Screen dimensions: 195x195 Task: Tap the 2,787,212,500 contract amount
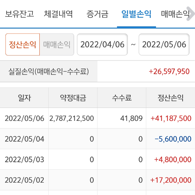(72, 118)
